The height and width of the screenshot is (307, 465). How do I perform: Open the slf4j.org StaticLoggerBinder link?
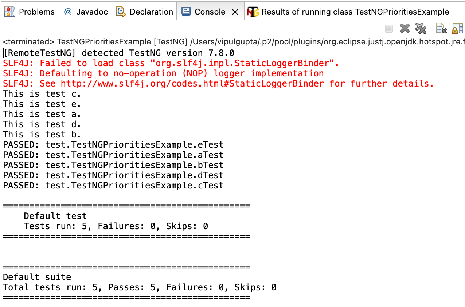coord(192,84)
